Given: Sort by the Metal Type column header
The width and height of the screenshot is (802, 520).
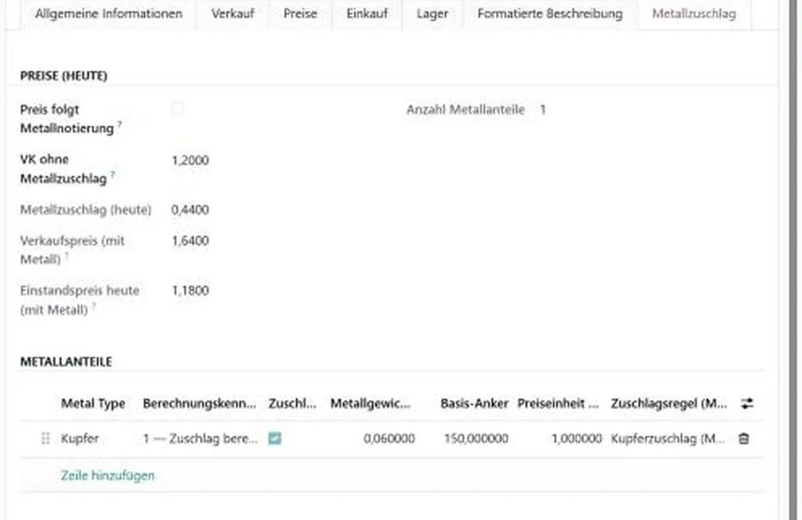Looking at the screenshot, I should click(93, 404).
